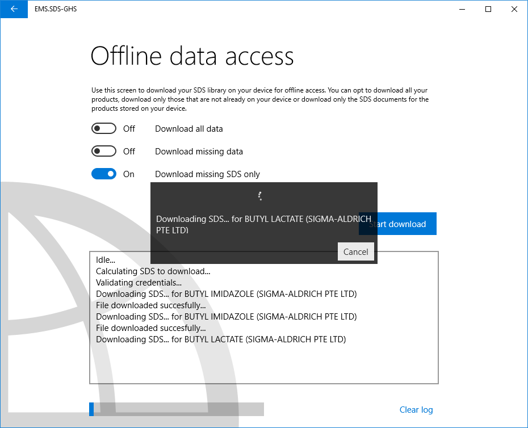This screenshot has width=528, height=428.
Task: Click the downloading BUTYL LACTATE dialog message
Action: [263, 224]
